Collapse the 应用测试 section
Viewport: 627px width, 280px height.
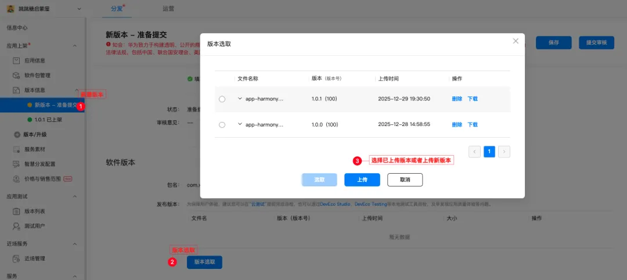[x=75, y=197]
